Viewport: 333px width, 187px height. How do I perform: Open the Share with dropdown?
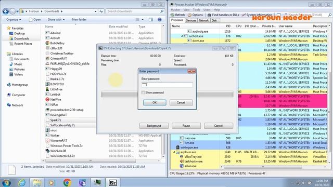point(56,20)
